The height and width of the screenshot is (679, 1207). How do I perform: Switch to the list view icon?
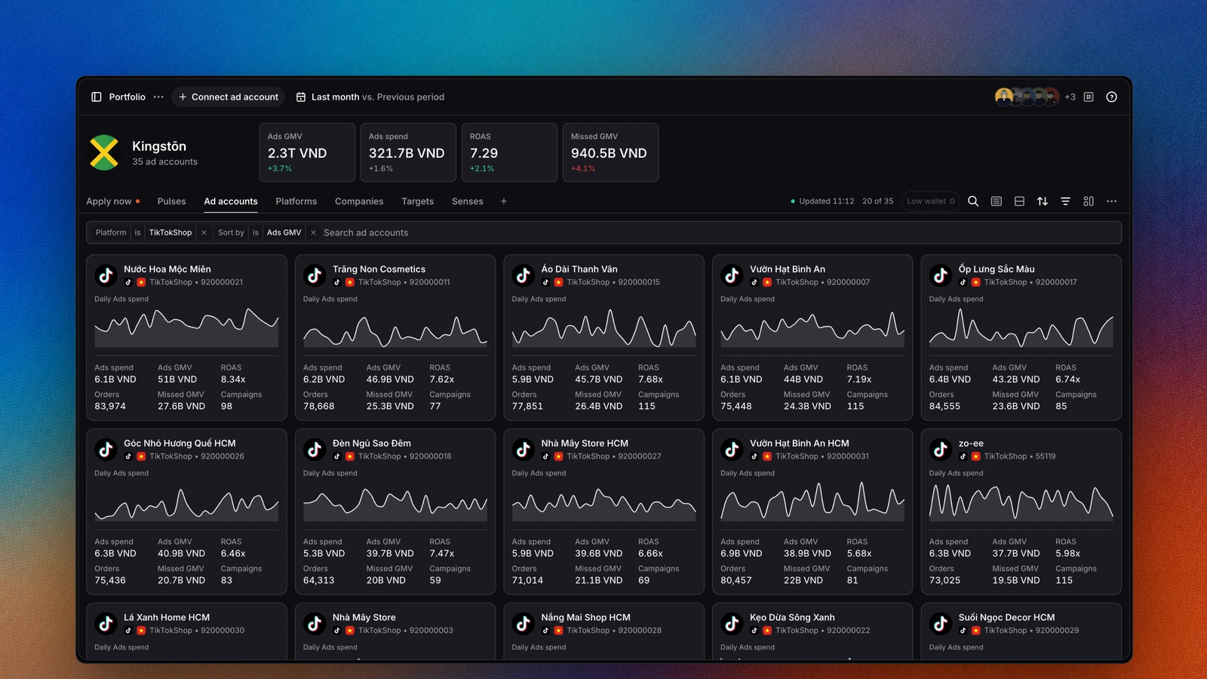pos(997,201)
